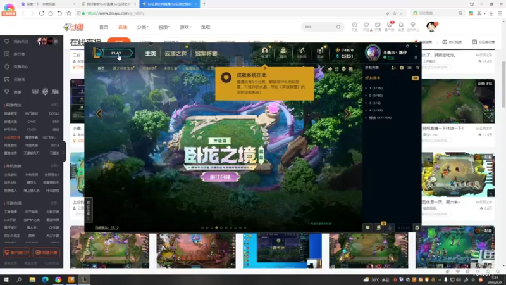Open 排行榜 in Douyu sidebar

(20, 54)
